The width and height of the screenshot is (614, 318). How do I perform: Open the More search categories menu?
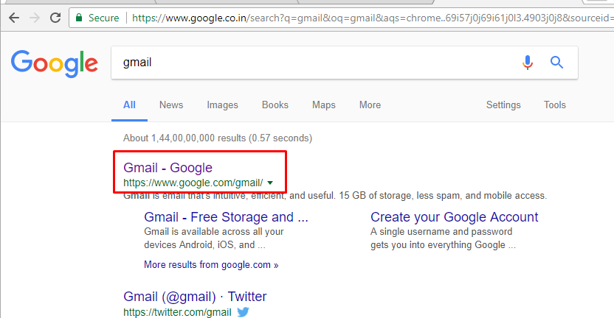[370, 105]
